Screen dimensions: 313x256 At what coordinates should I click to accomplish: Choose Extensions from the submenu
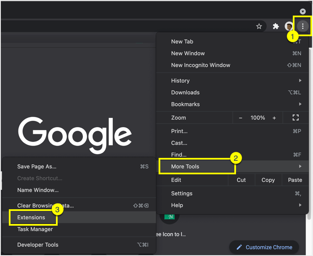tap(31, 218)
